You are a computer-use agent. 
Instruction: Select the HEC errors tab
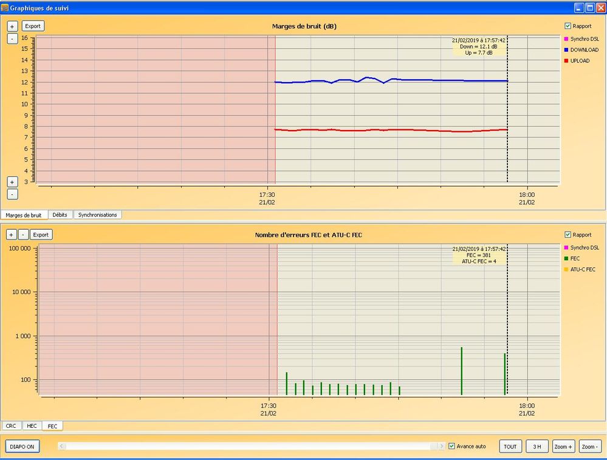[32, 426]
